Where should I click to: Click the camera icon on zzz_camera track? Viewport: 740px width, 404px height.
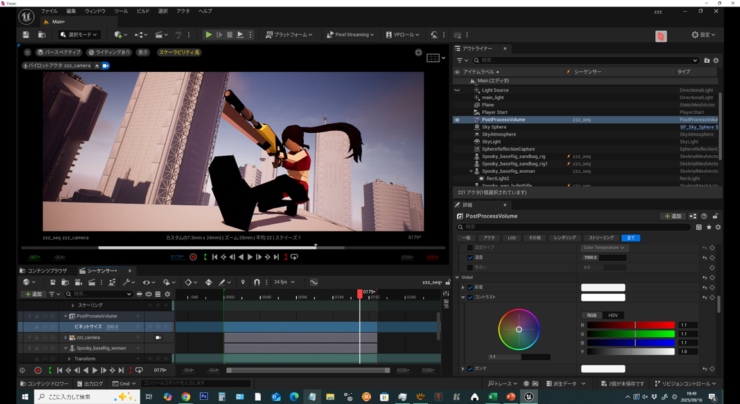158,337
